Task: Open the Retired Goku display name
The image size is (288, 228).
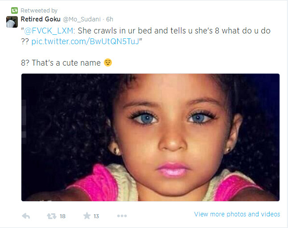Action: tap(41, 19)
